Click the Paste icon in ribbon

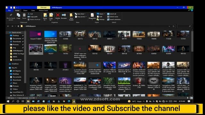coord(24,15)
